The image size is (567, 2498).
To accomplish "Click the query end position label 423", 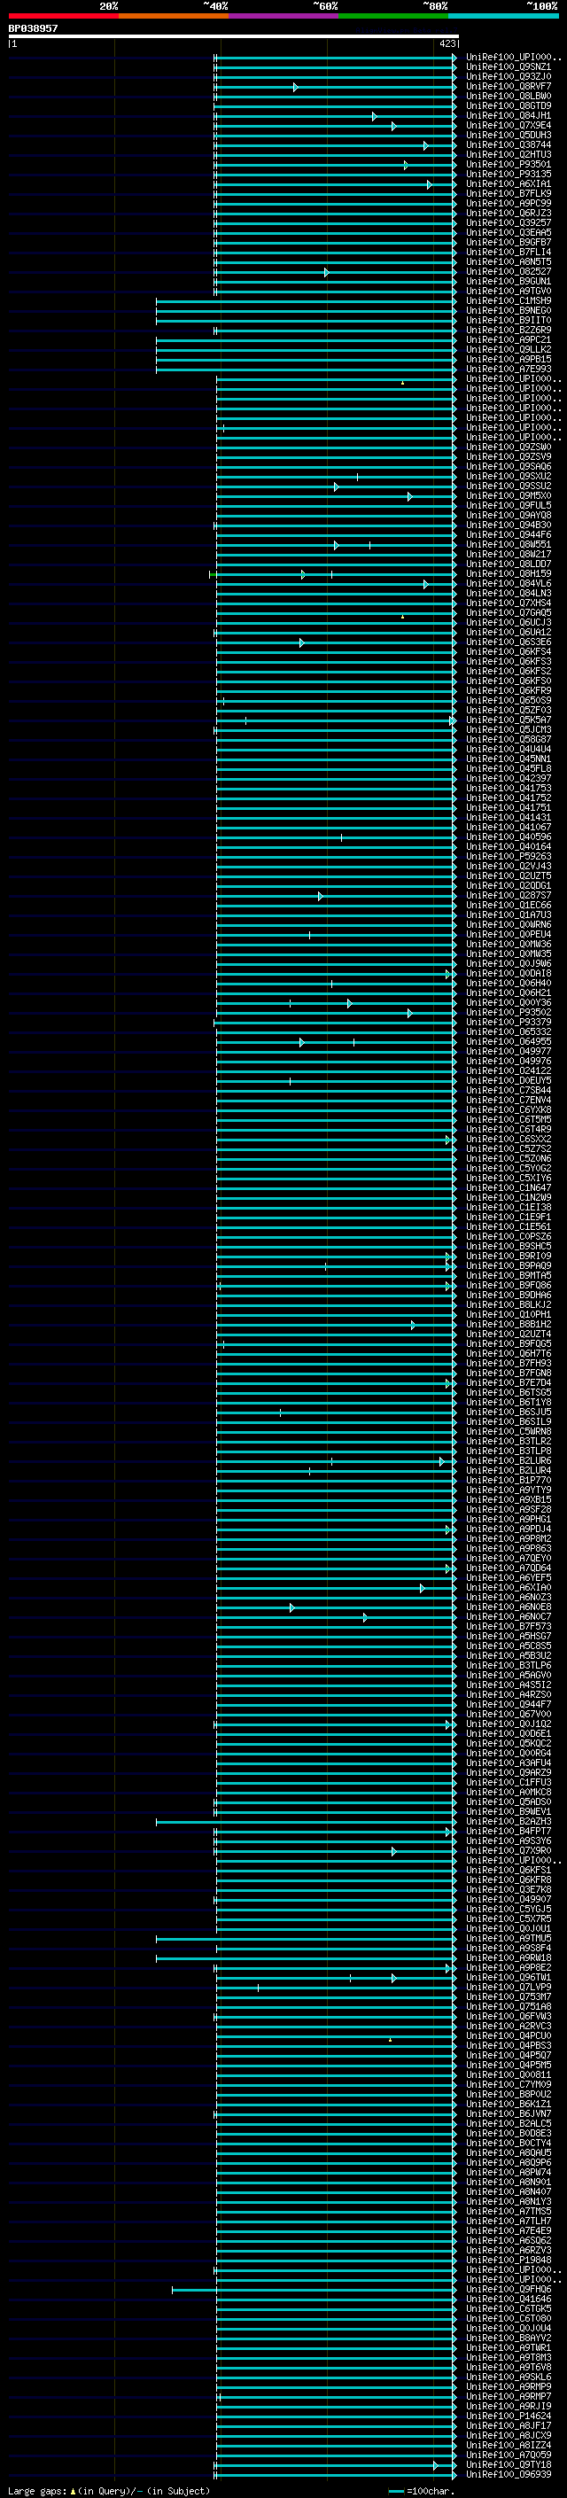I will pos(447,43).
